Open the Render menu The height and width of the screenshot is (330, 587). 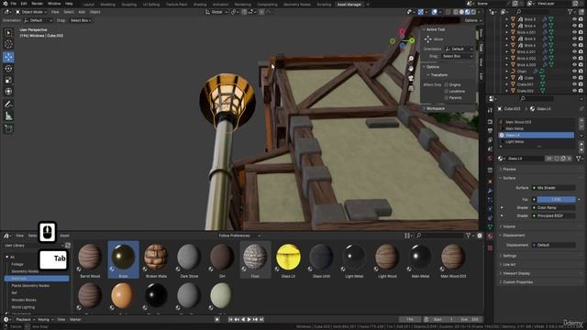[x=37, y=4]
